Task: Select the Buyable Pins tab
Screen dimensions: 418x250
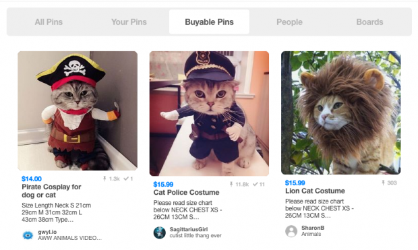Action: [209, 22]
